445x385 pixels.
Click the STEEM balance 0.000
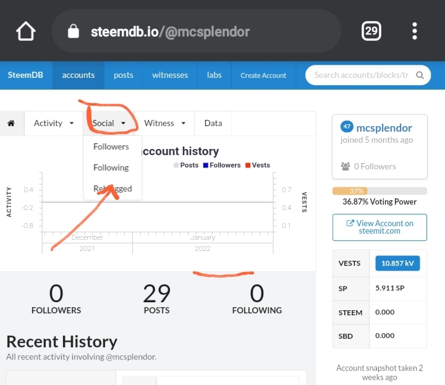(384, 312)
